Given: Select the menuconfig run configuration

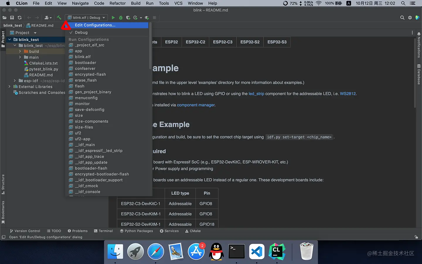Looking at the screenshot, I should coord(107,98).
